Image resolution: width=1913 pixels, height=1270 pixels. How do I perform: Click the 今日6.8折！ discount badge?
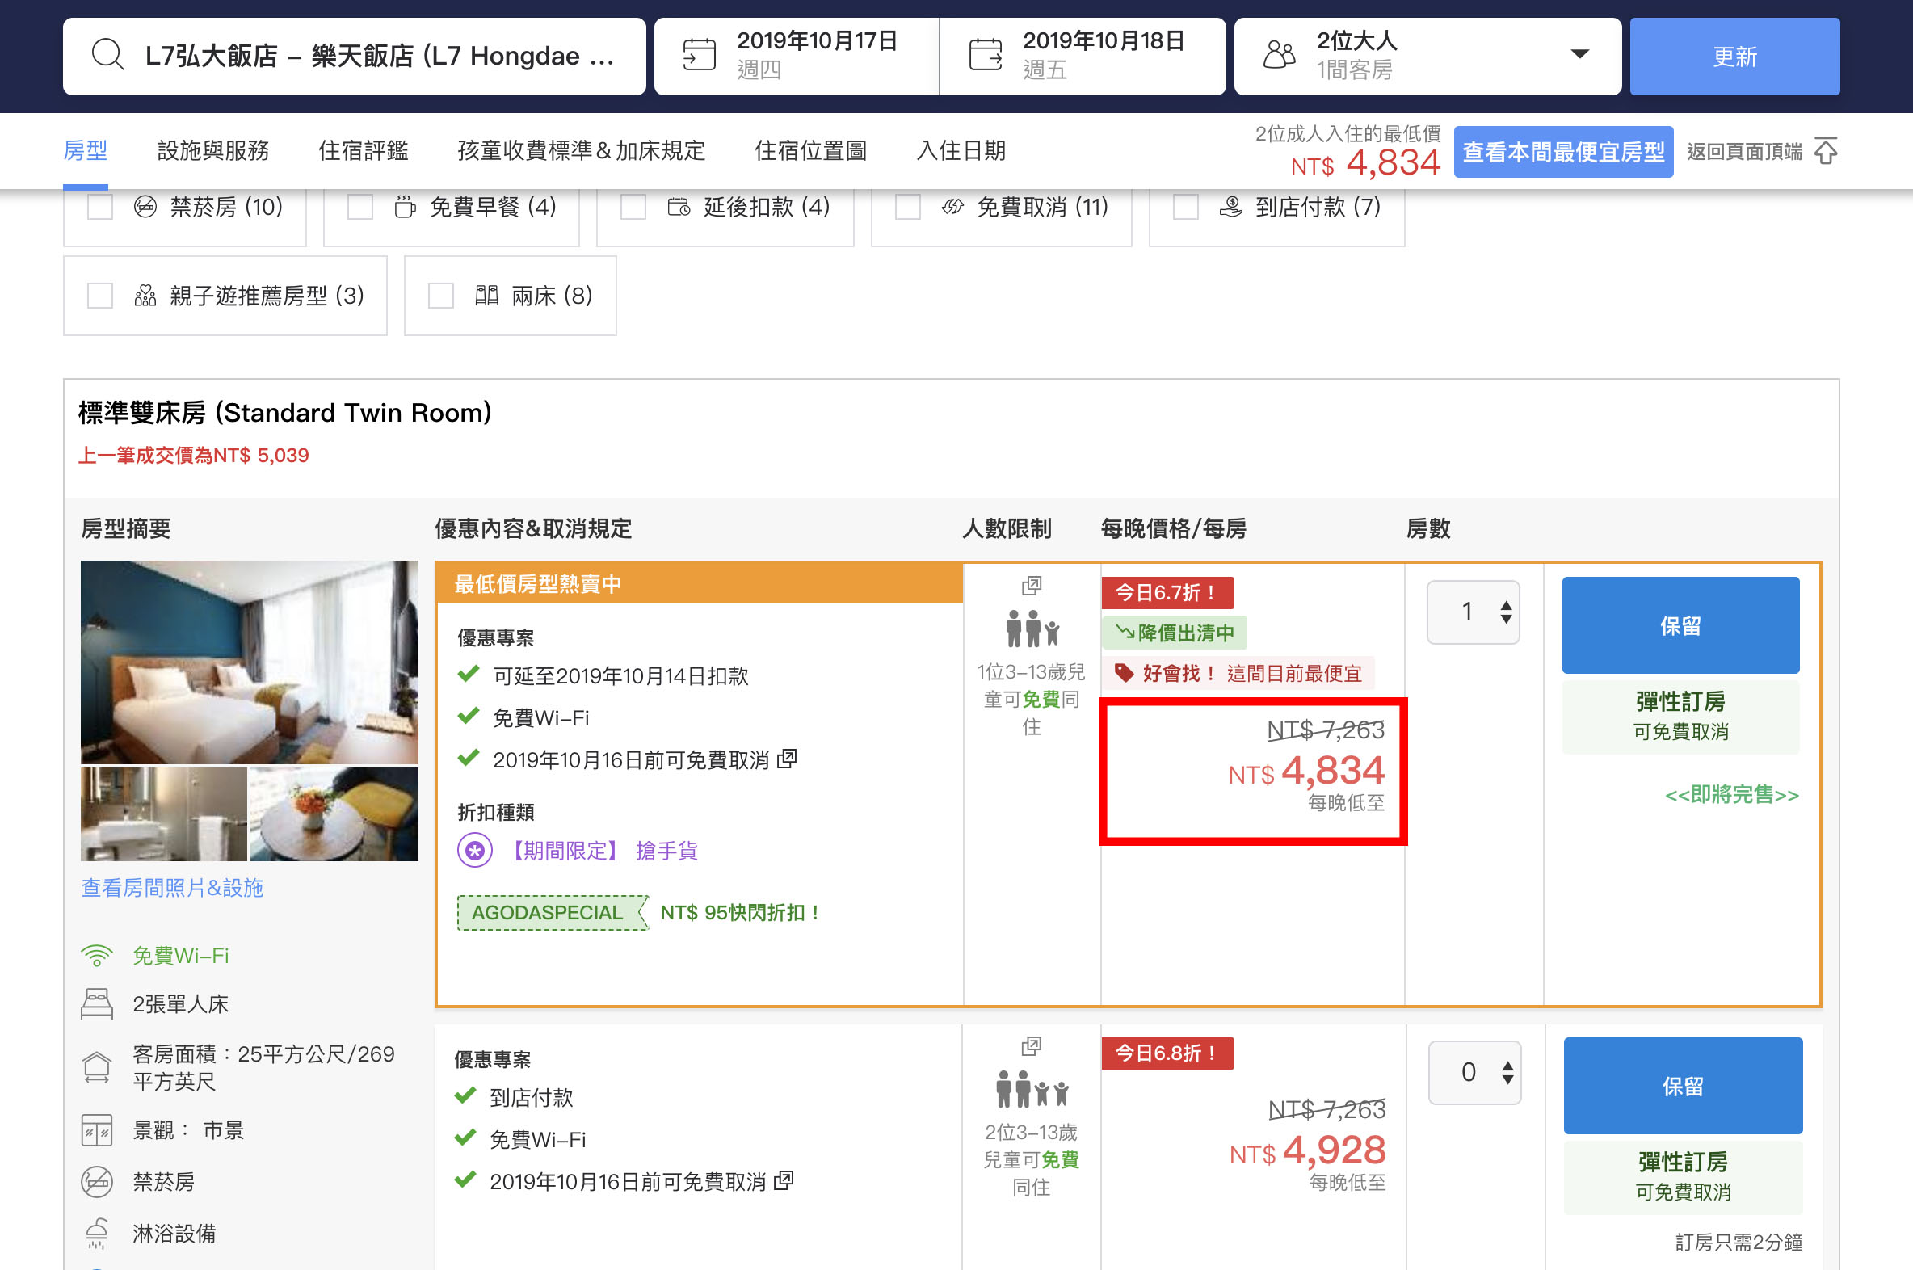[x=1167, y=1053]
